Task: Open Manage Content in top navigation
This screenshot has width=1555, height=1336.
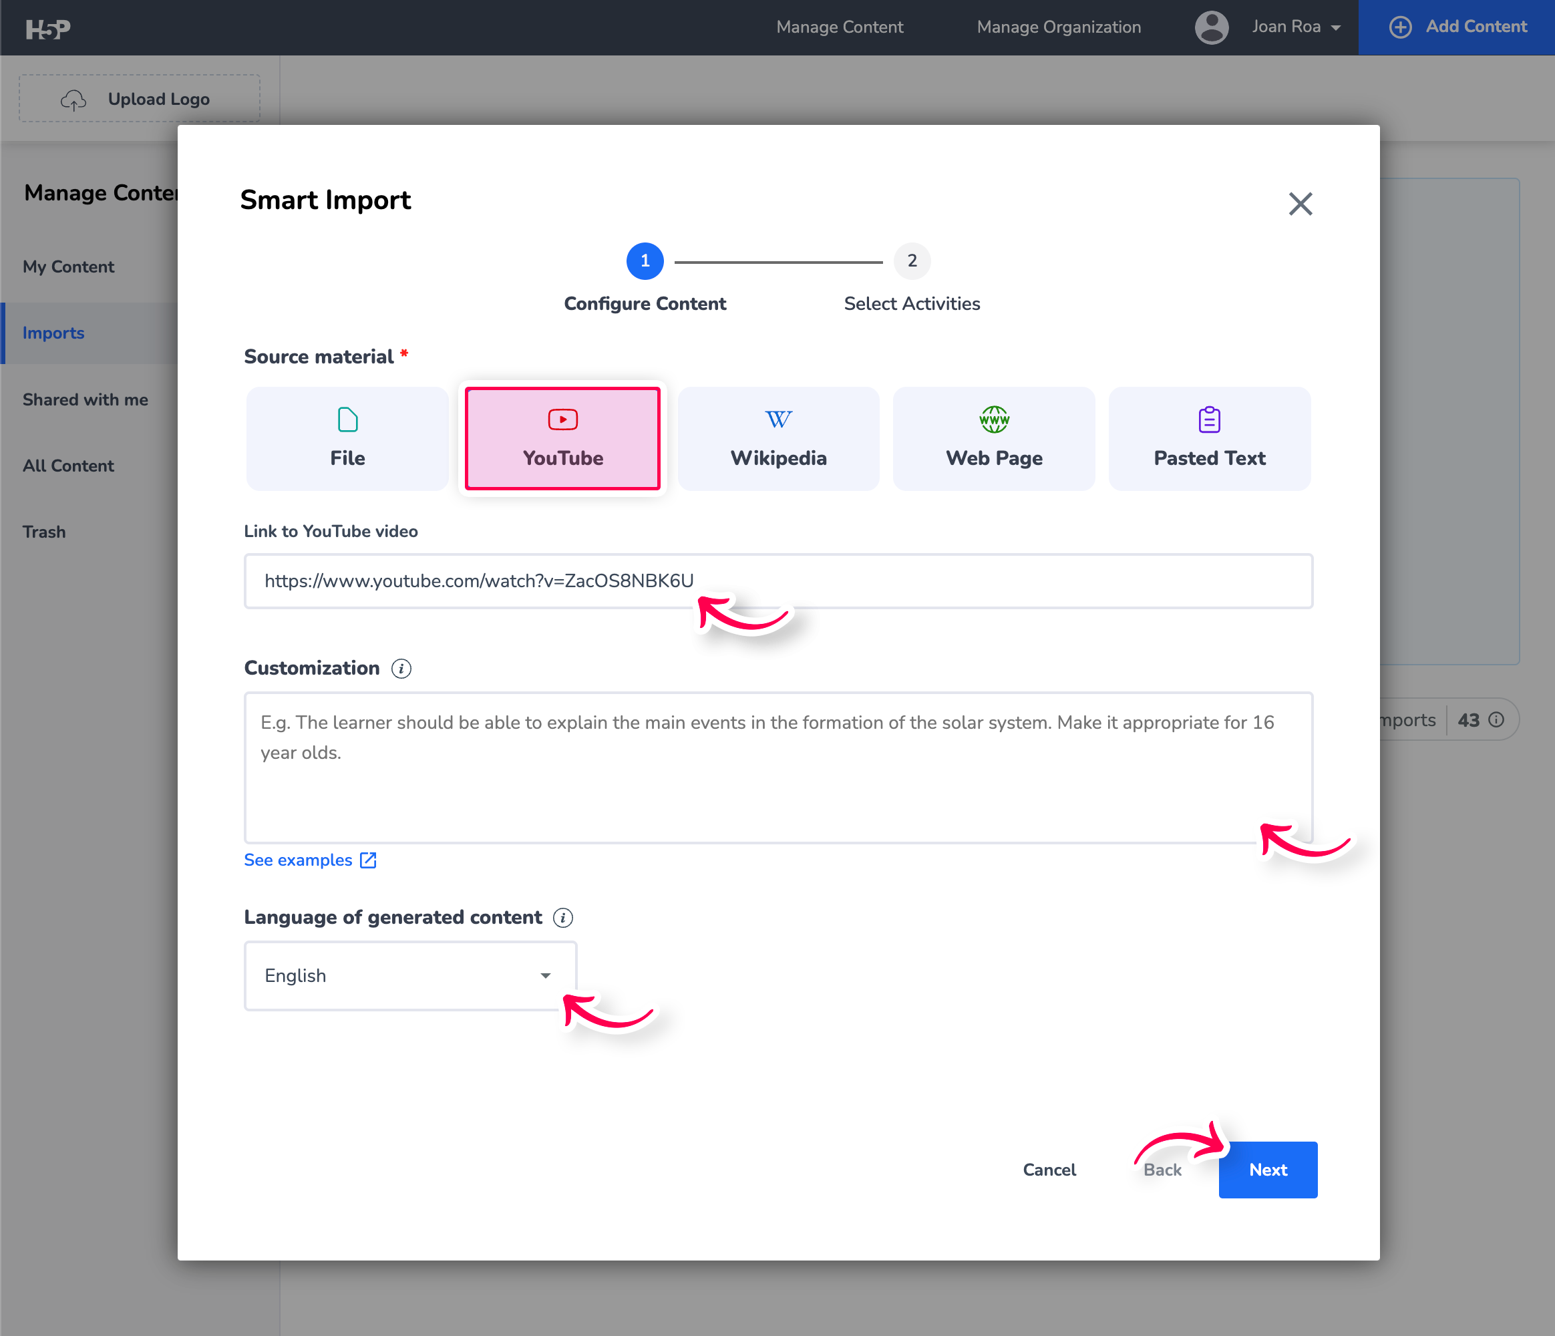Action: 840,27
